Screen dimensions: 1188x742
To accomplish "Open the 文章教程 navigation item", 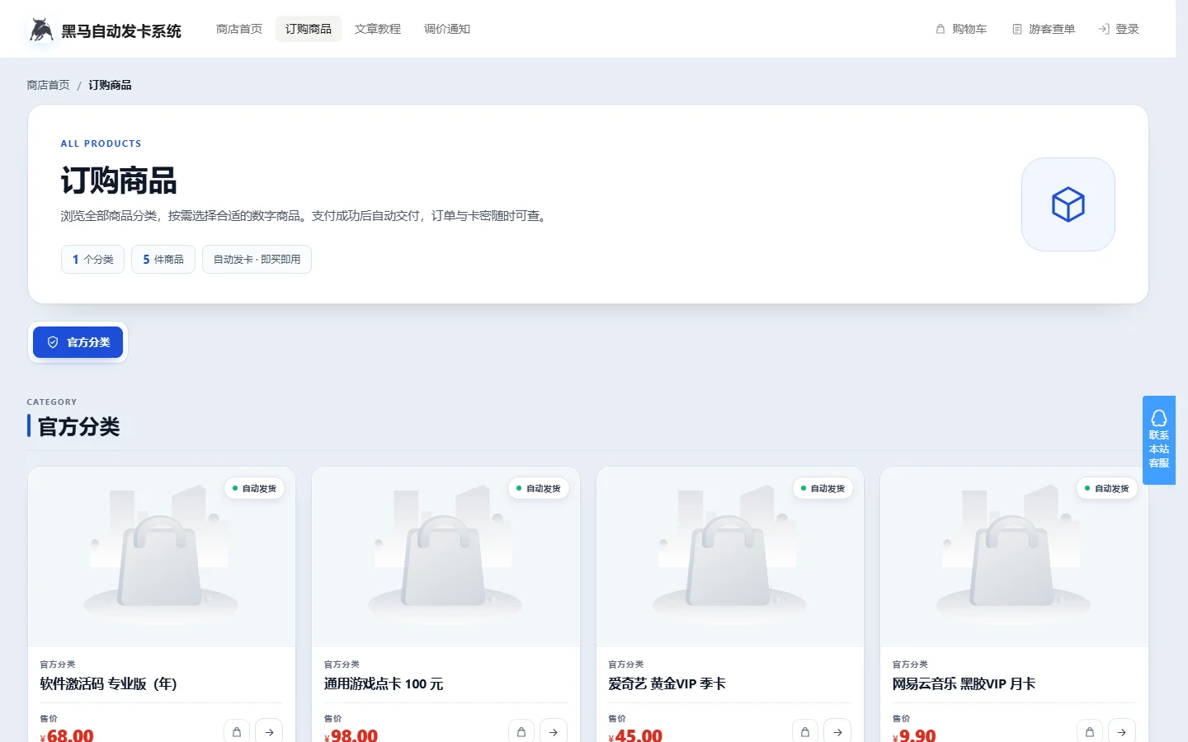I will pos(378,29).
